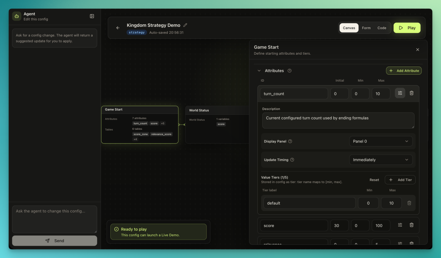441x258 pixels.
Task: Edit the score ID field
Action: tap(294, 225)
